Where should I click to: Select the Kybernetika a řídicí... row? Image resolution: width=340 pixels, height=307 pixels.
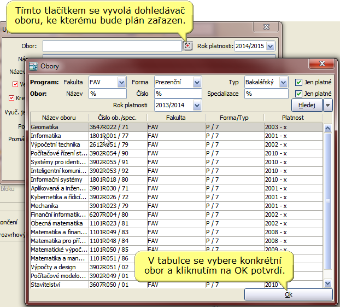pos(177,197)
